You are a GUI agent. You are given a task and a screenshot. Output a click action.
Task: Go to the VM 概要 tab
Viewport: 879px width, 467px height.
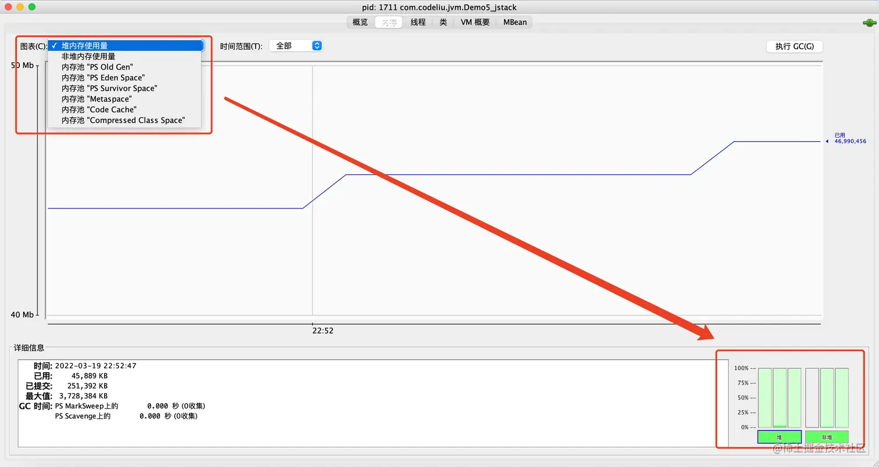point(475,22)
